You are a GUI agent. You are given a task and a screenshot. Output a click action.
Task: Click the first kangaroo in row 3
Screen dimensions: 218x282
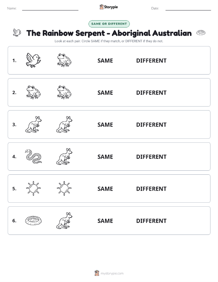click(x=34, y=125)
